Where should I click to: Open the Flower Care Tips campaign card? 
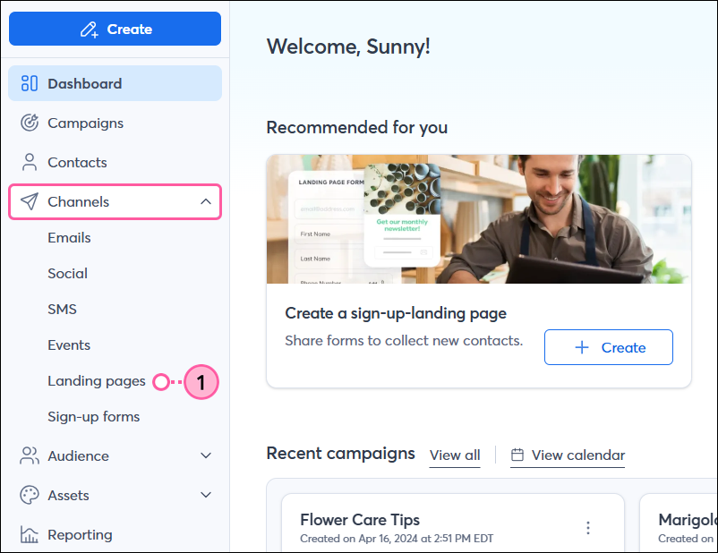[x=361, y=520]
